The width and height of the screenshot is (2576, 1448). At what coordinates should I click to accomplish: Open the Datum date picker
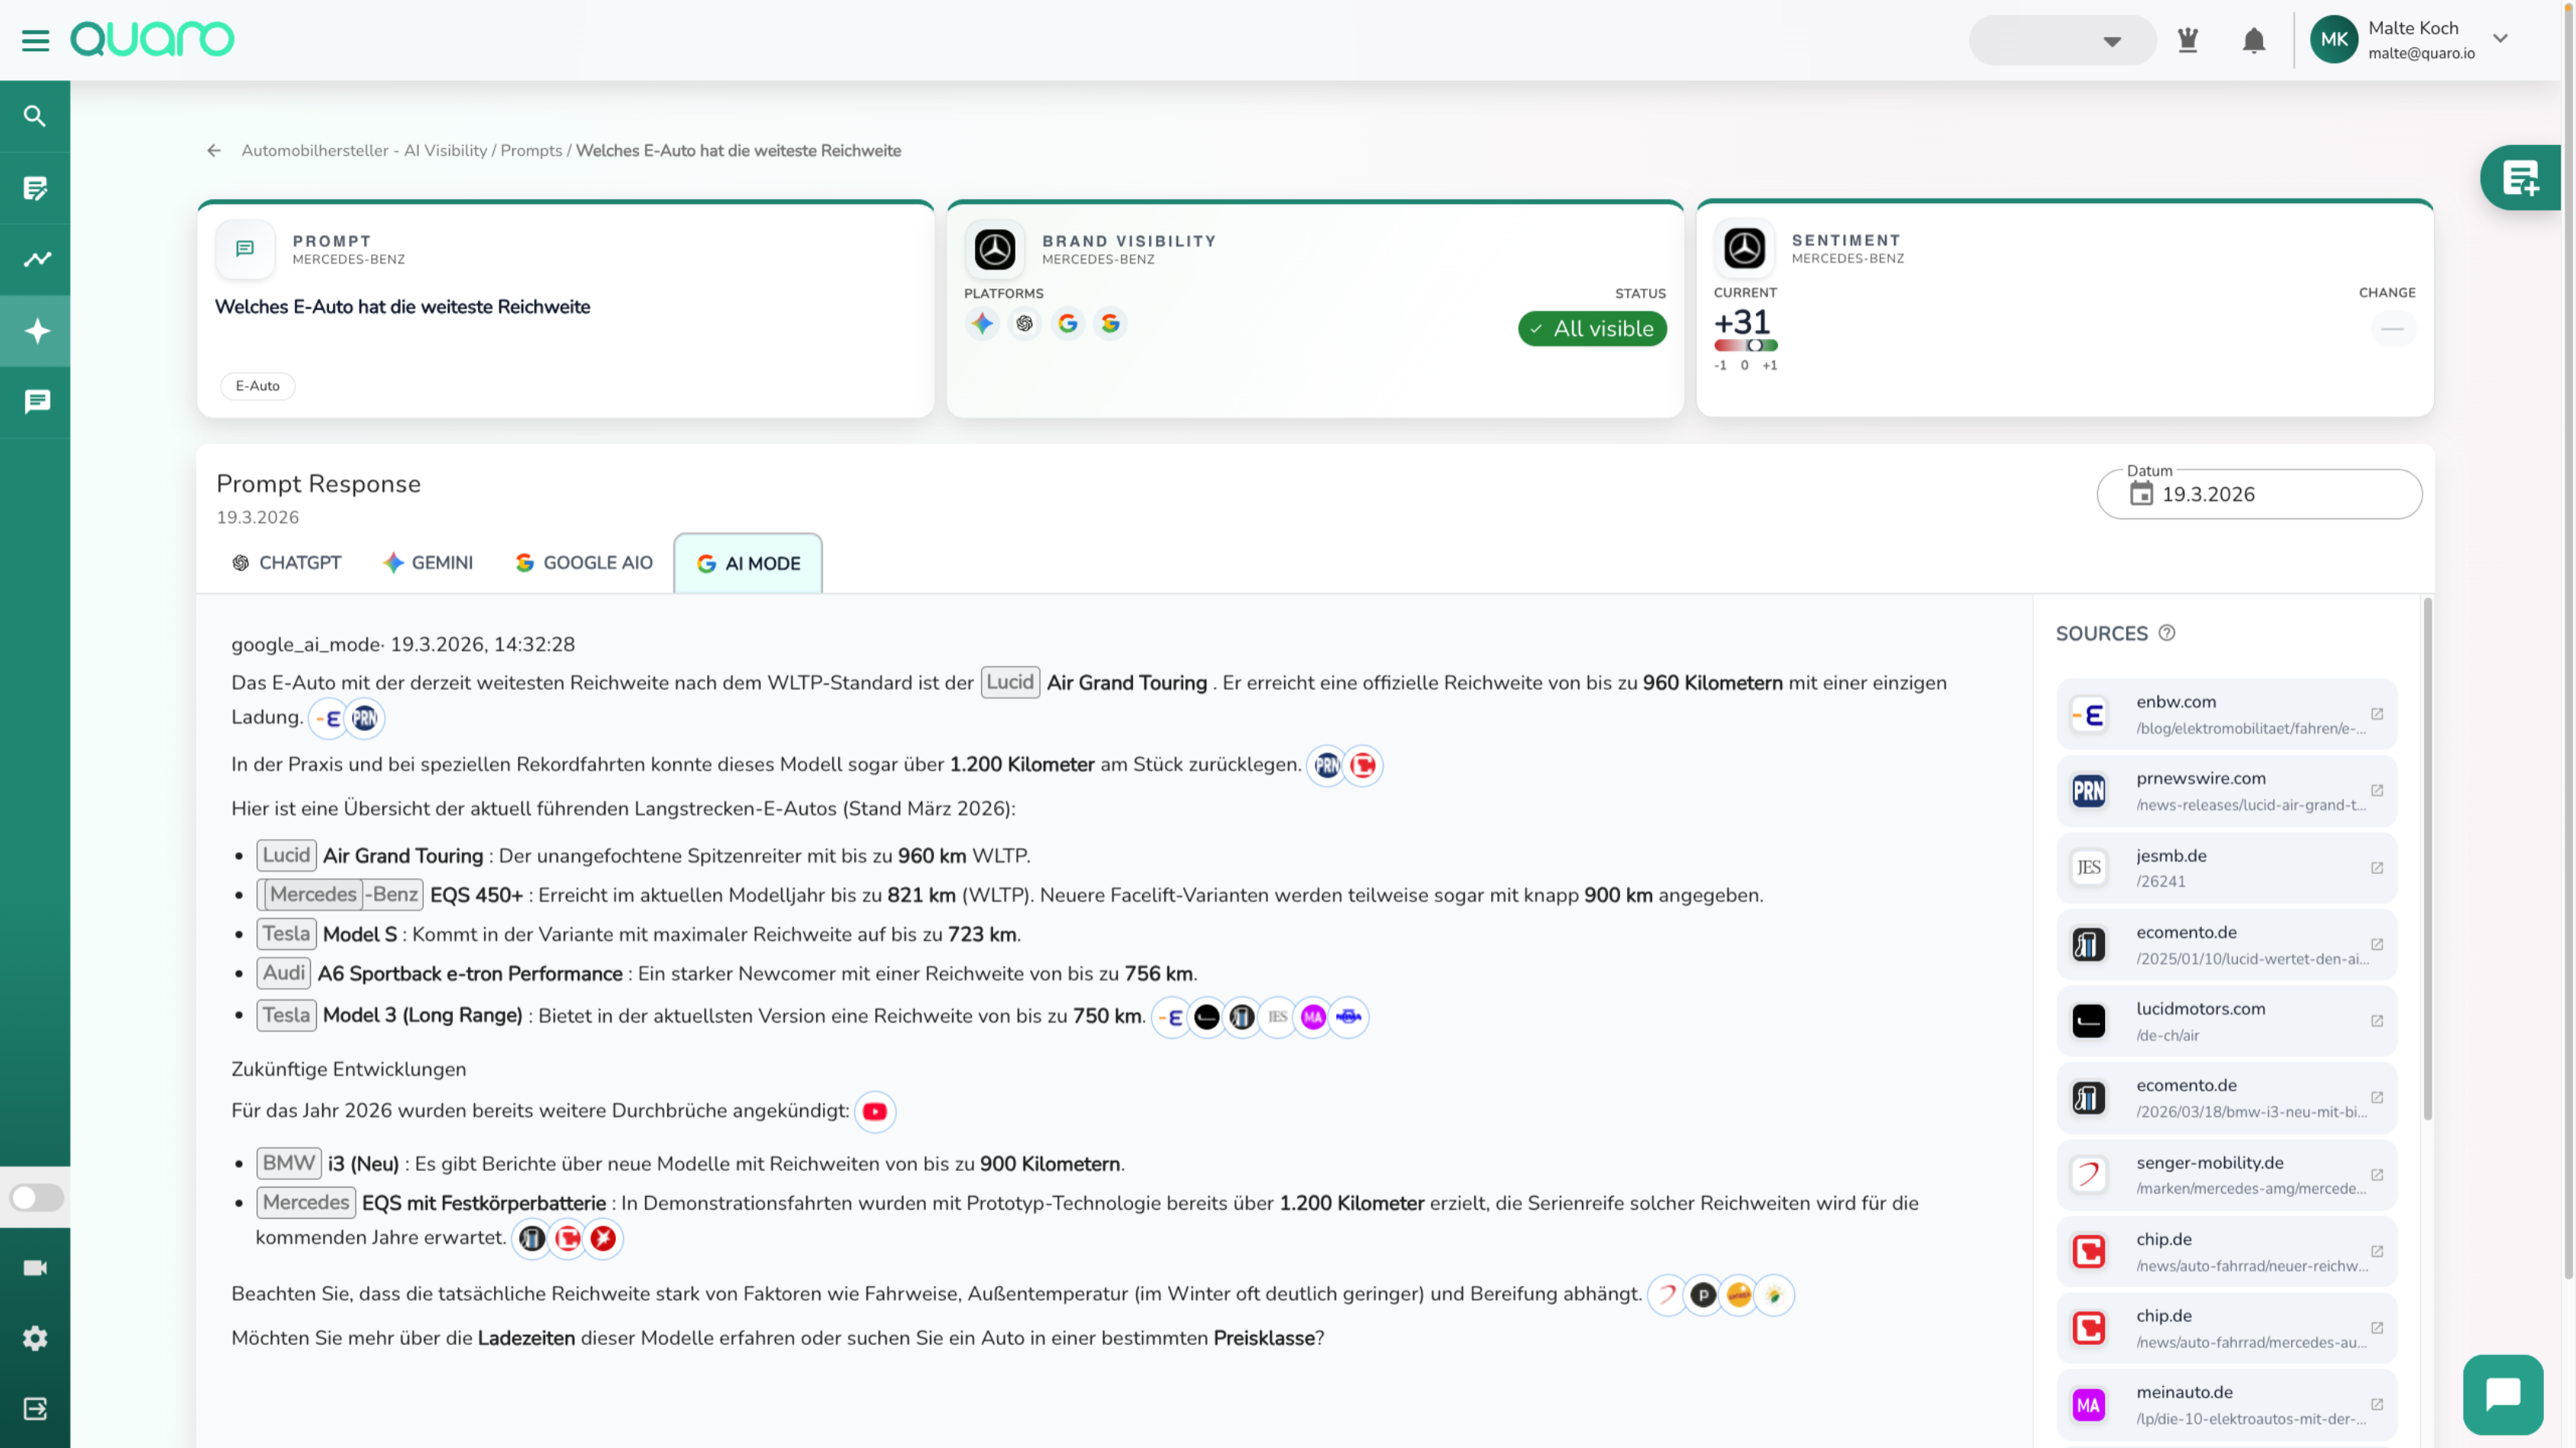pyautogui.click(x=2258, y=494)
